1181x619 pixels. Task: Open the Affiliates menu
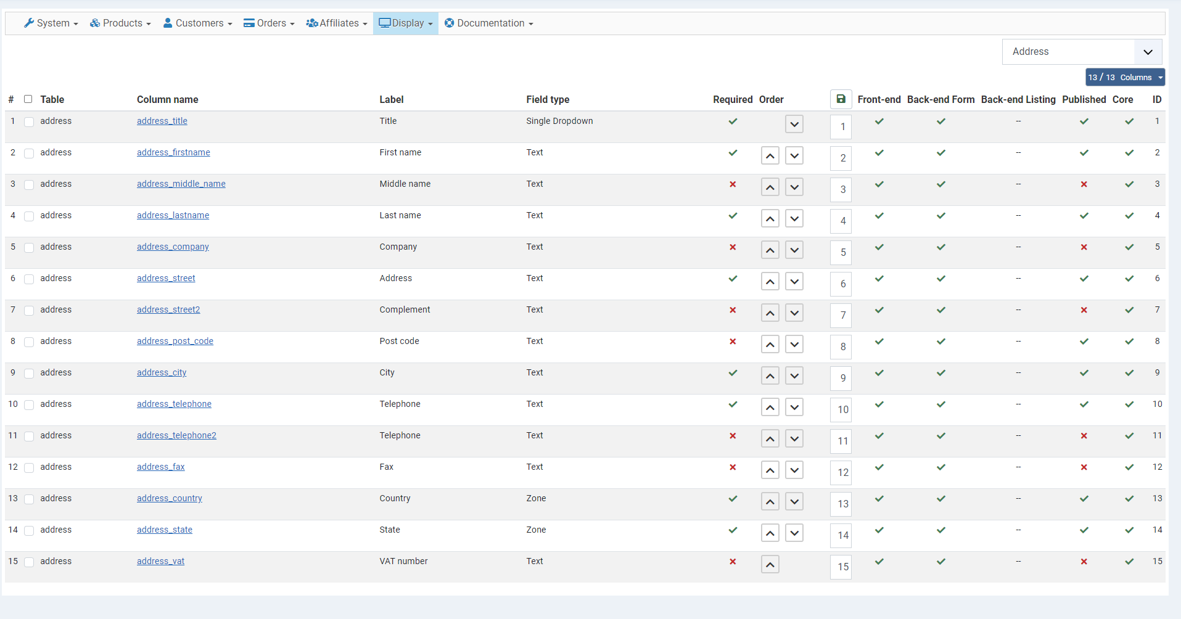(337, 23)
